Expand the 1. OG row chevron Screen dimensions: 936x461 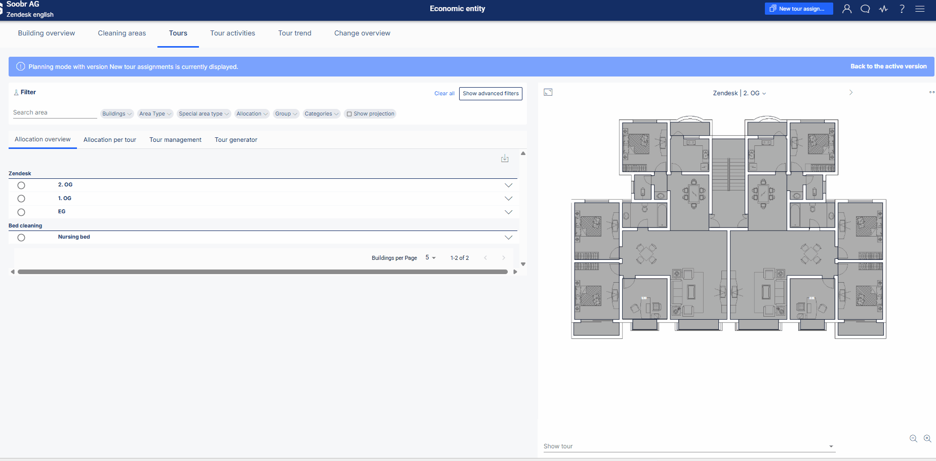(x=508, y=199)
